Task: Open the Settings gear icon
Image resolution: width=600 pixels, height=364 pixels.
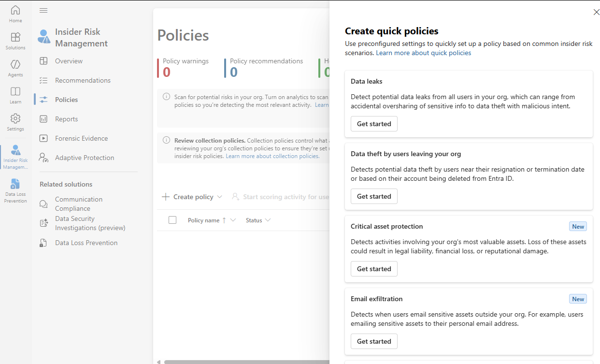Action: click(x=15, y=118)
